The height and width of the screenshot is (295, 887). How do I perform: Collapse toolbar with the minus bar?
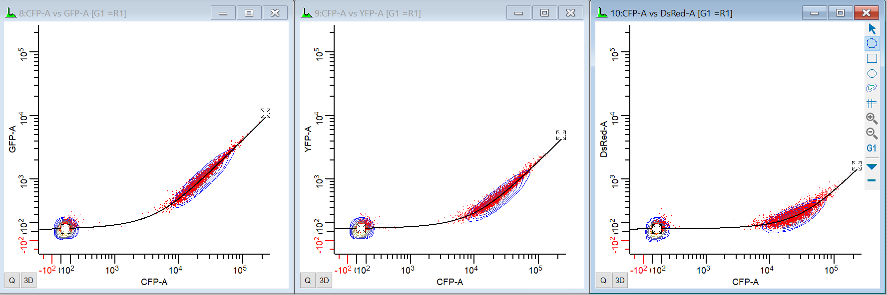click(x=872, y=180)
